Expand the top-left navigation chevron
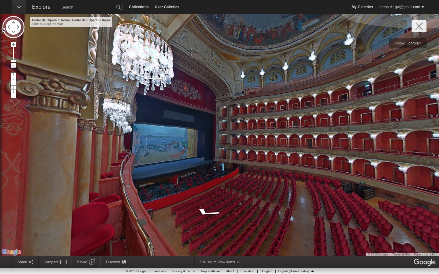Viewport: 439px width, 274px height. tap(19, 7)
